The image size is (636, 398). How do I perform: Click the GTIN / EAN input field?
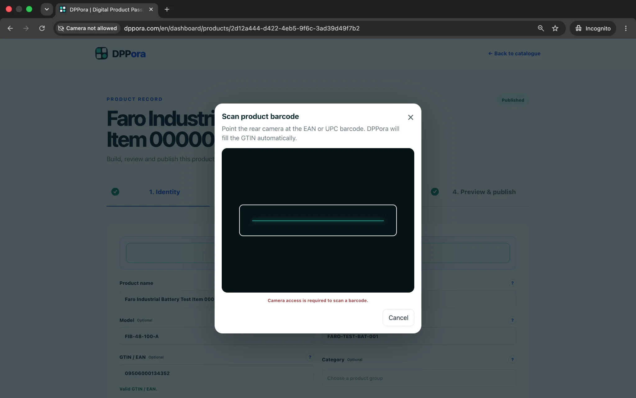[216, 373]
